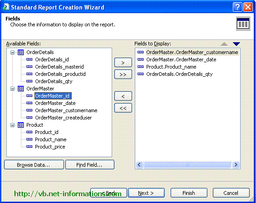Add selected field with the > button
This screenshot has height=203, width=256.
coord(123,63)
